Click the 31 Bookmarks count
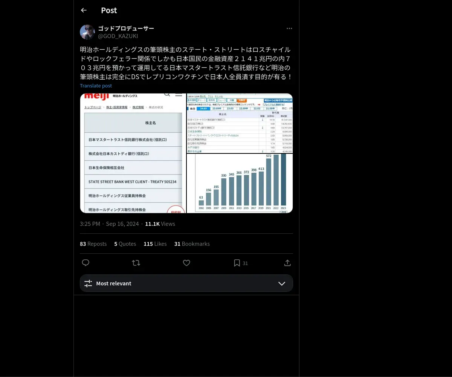 click(x=192, y=244)
